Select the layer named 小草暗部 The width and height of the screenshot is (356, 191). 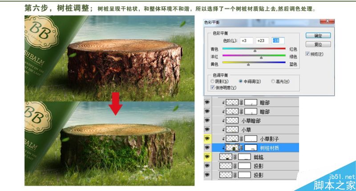click(x=251, y=121)
